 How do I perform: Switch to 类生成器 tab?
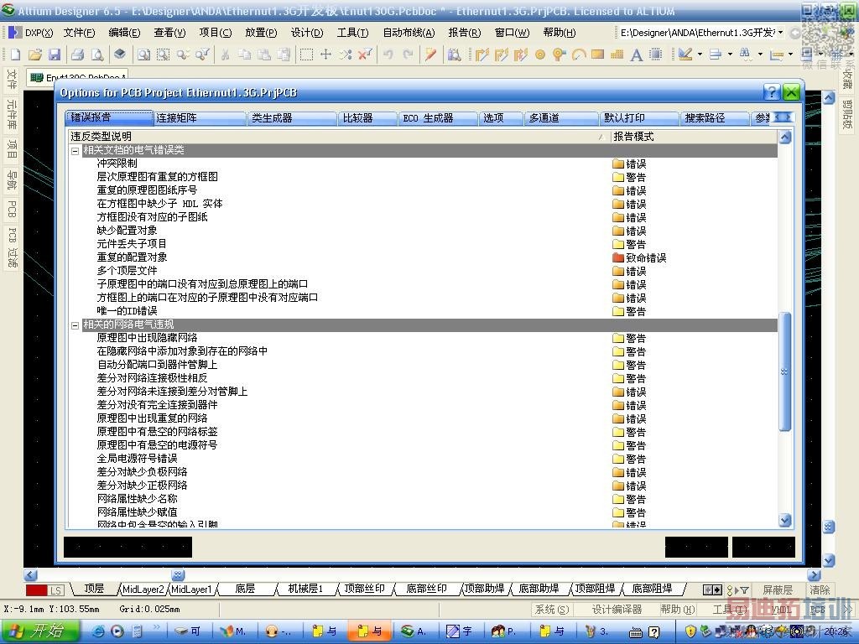[291, 117]
